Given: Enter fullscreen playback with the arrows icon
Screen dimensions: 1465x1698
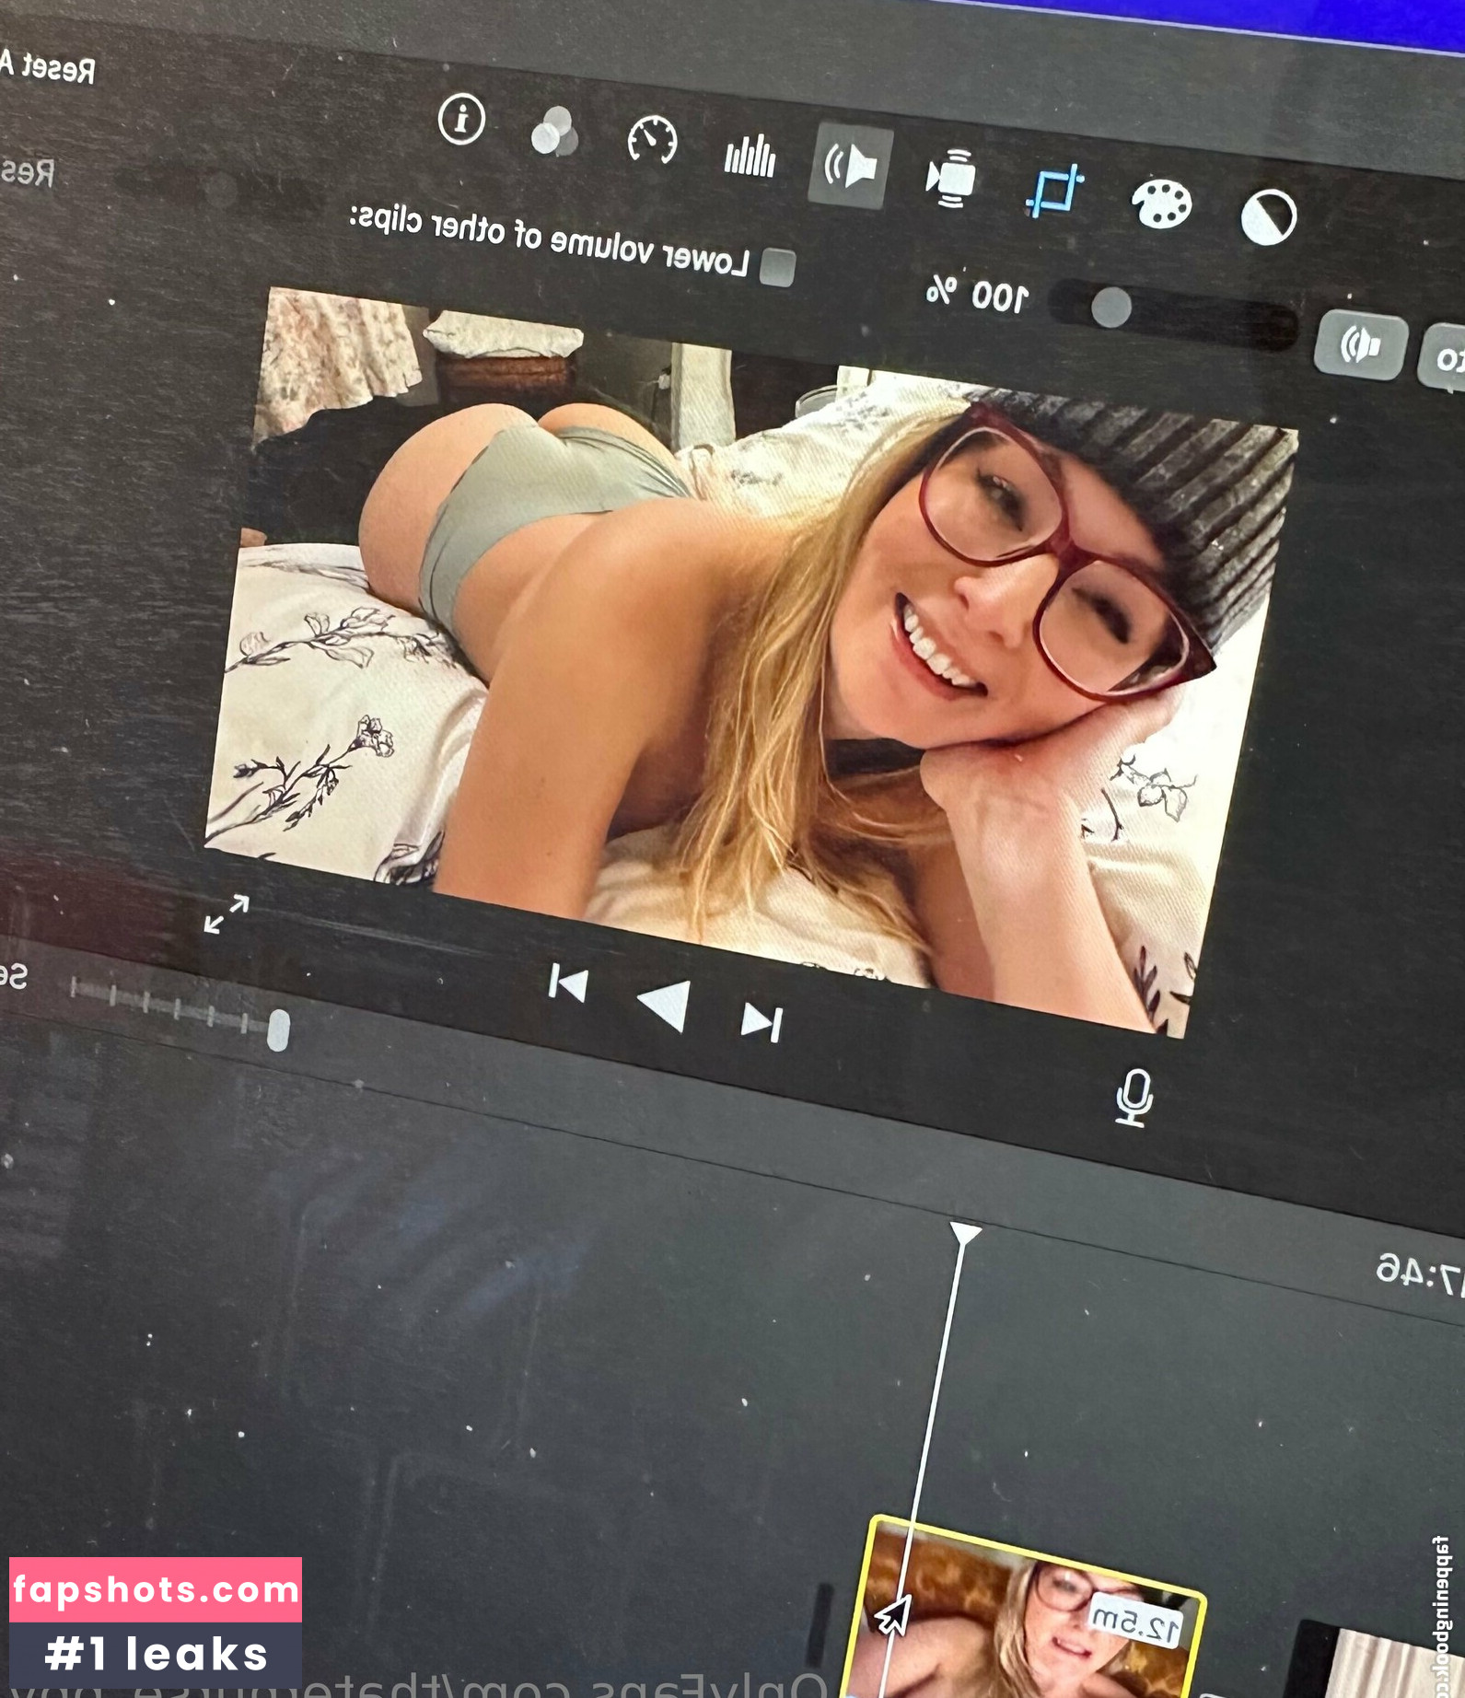Looking at the screenshot, I should click(227, 913).
